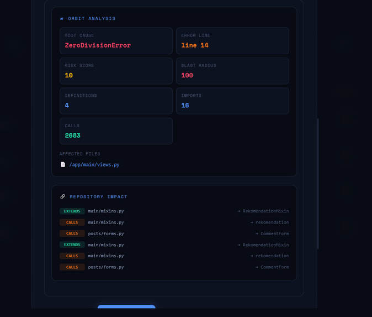Click the Risk Score value 10
The height and width of the screenshot is (317, 372).
coord(69,75)
